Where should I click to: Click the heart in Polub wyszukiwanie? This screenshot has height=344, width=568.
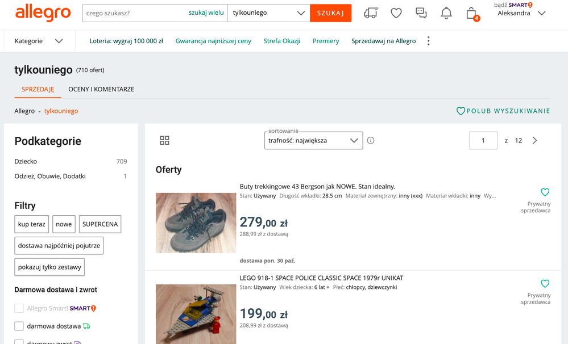tap(461, 111)
